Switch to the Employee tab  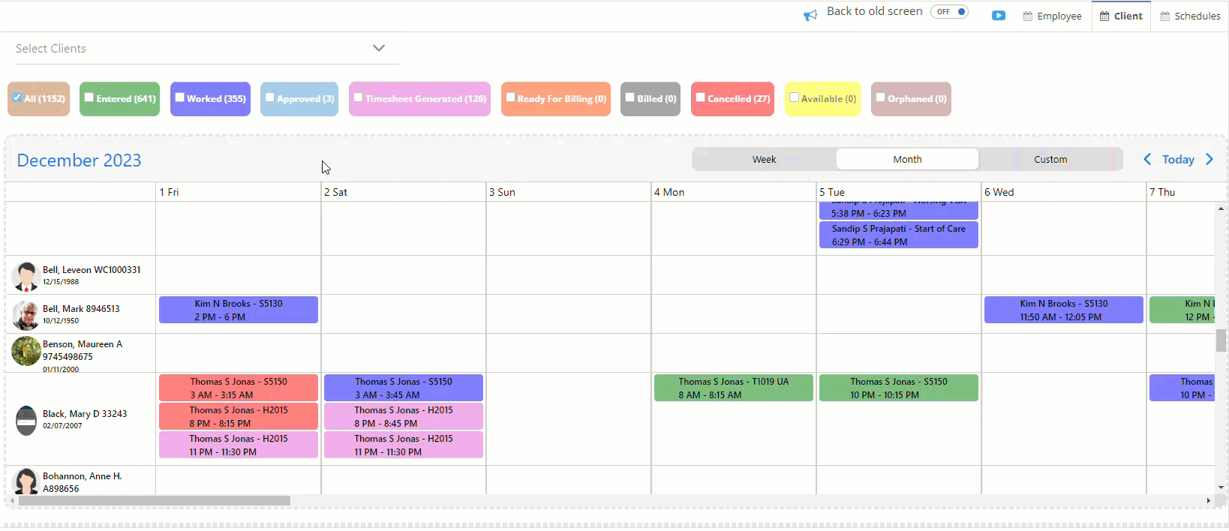pyautogui.click(x=1052, y=16)
